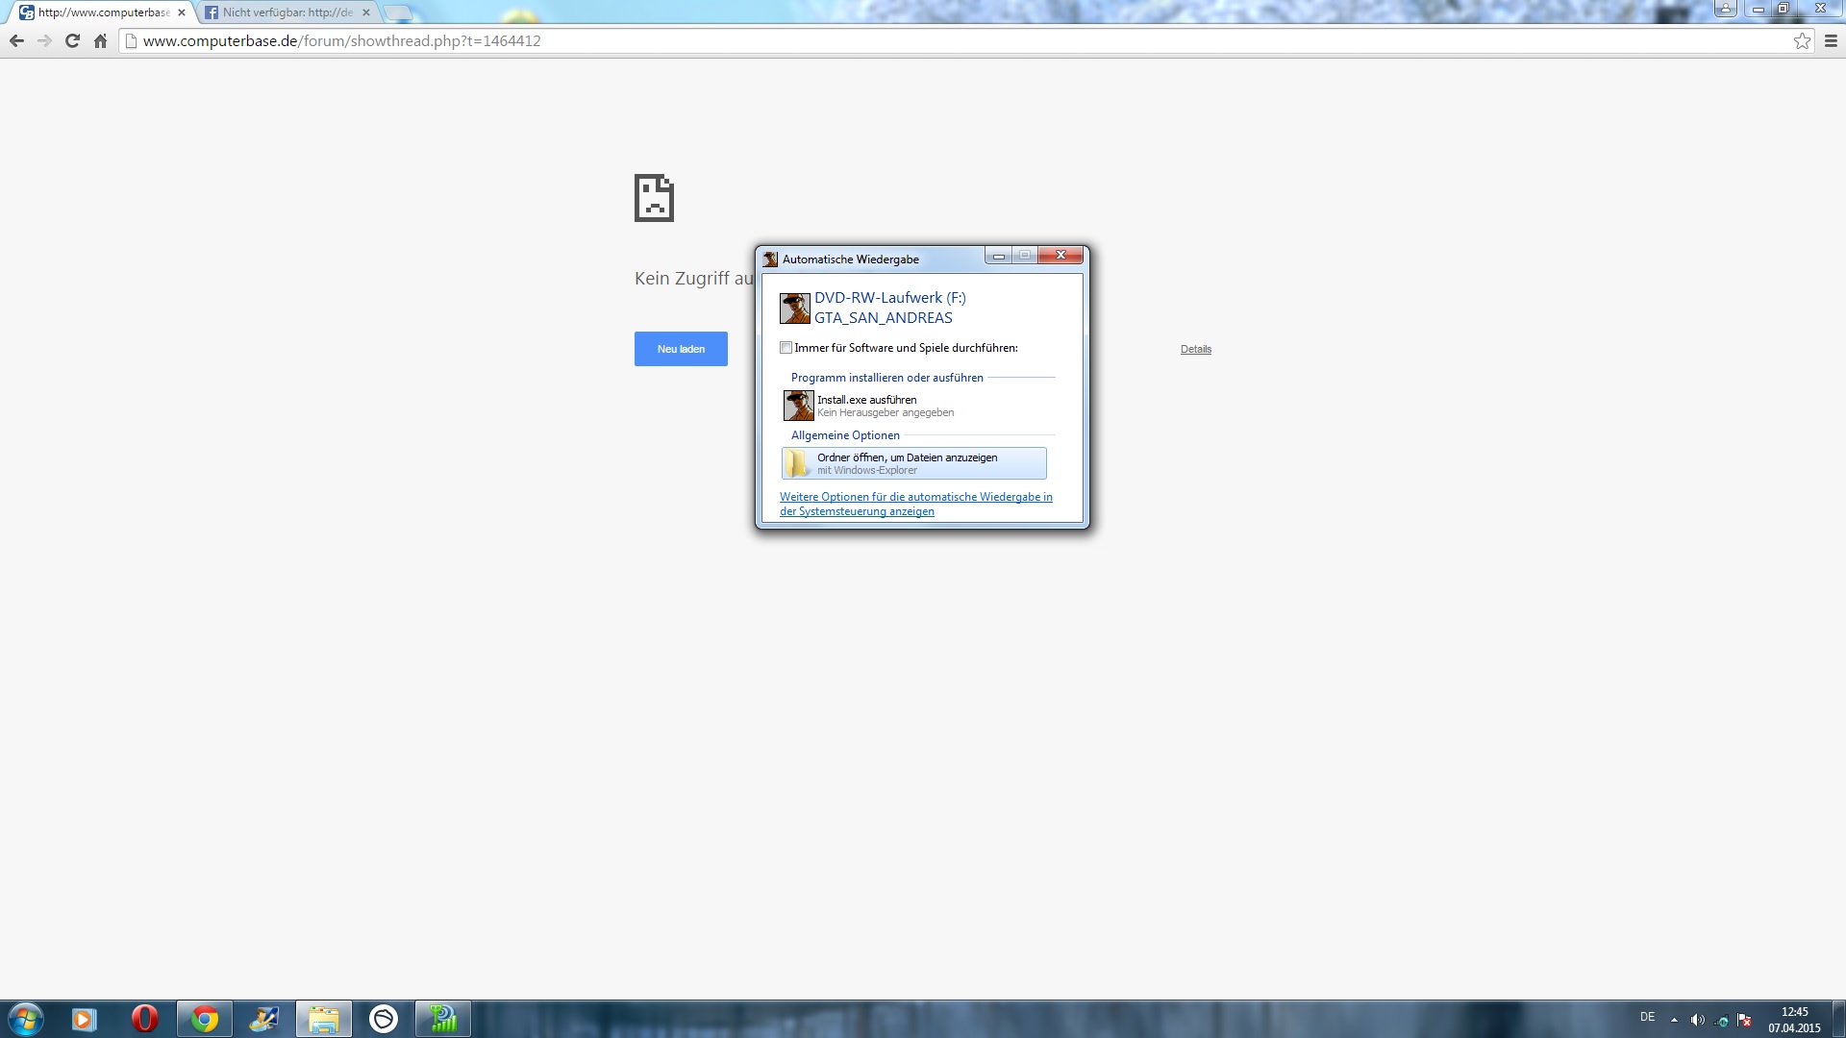
Task: Show hidden system tray icons
Action: click(1674, 1020)
